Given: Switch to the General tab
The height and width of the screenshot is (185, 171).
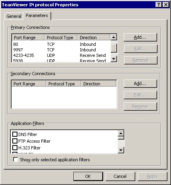Looking at the screenshot, I should pyautogui.click(x=14, y=16).
